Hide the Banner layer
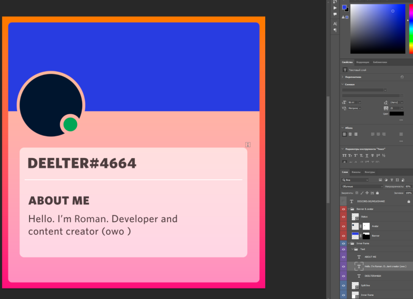This screenshot has width=413, height=299. pyautogui.click(x=343, y=236)
